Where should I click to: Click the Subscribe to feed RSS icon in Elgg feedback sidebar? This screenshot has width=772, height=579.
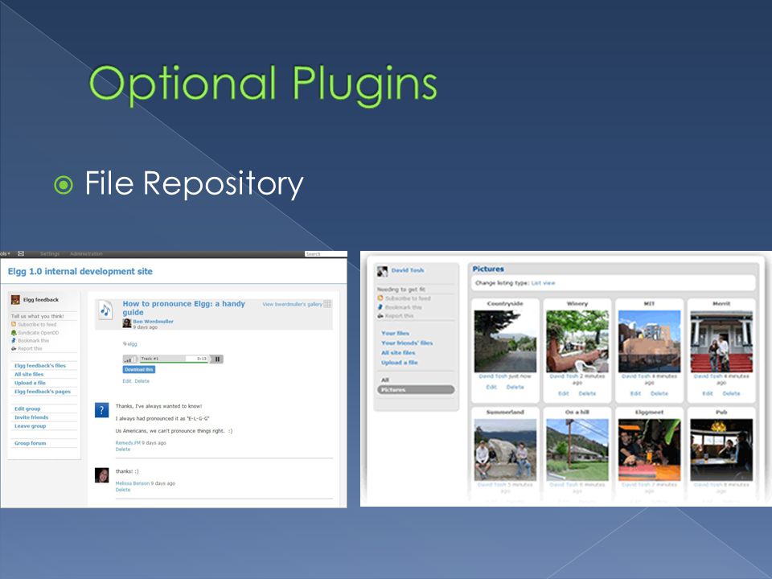point(14,324)
